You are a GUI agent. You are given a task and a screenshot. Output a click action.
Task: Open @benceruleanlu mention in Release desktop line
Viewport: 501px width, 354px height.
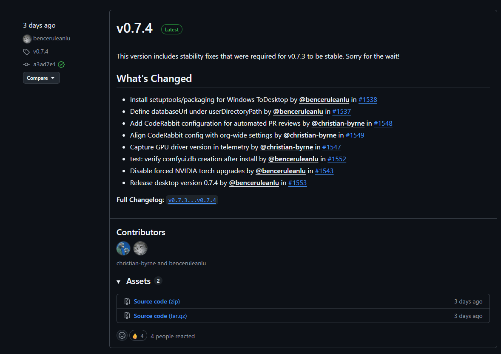[254, 183]
